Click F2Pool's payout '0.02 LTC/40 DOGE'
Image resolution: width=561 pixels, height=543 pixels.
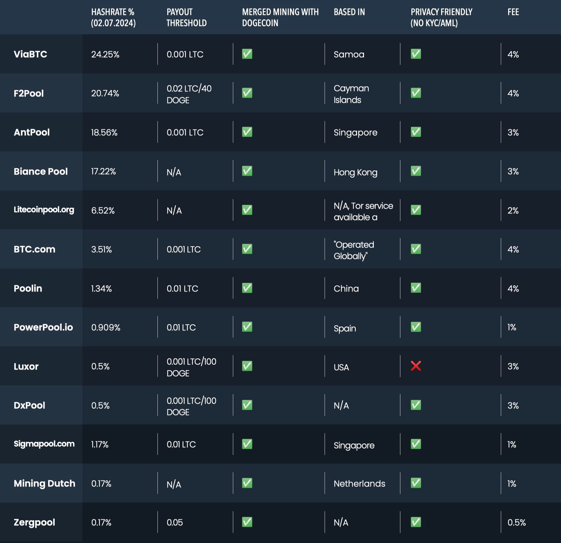[189, 94]
